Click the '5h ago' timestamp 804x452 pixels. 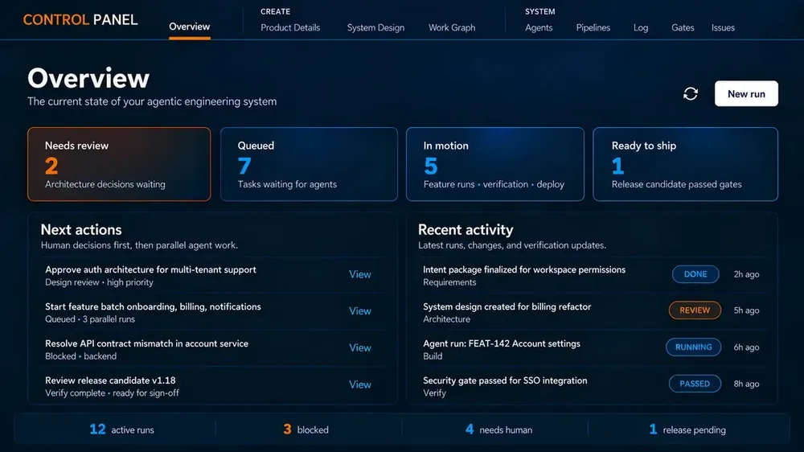coord(746,310)
